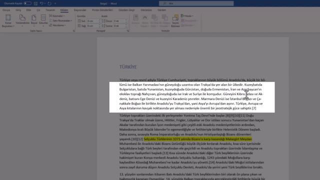Click the word Kuzeybatıda in first paragraph
320x180 pixels.
(253, 84)
